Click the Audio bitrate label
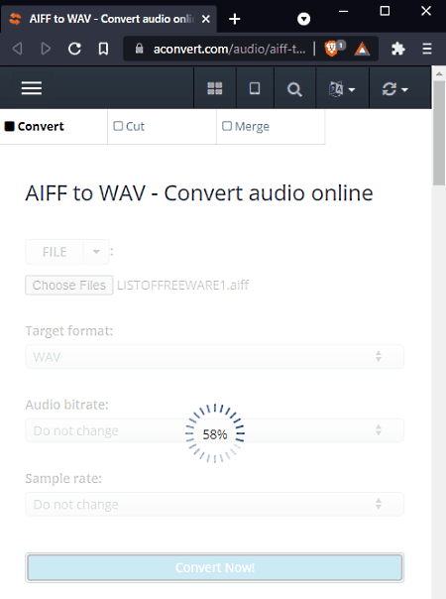This screenshot has width=446, height=599. click(x=66, y=405)
